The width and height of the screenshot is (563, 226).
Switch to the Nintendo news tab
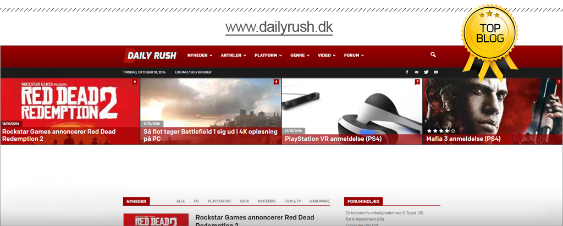(267, 201)
